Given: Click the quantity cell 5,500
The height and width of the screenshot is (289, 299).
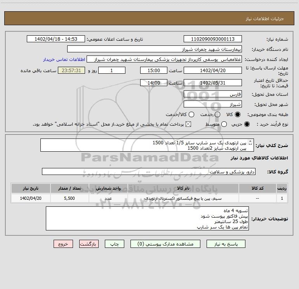Looking at the screenshot, I should [70, 198].
